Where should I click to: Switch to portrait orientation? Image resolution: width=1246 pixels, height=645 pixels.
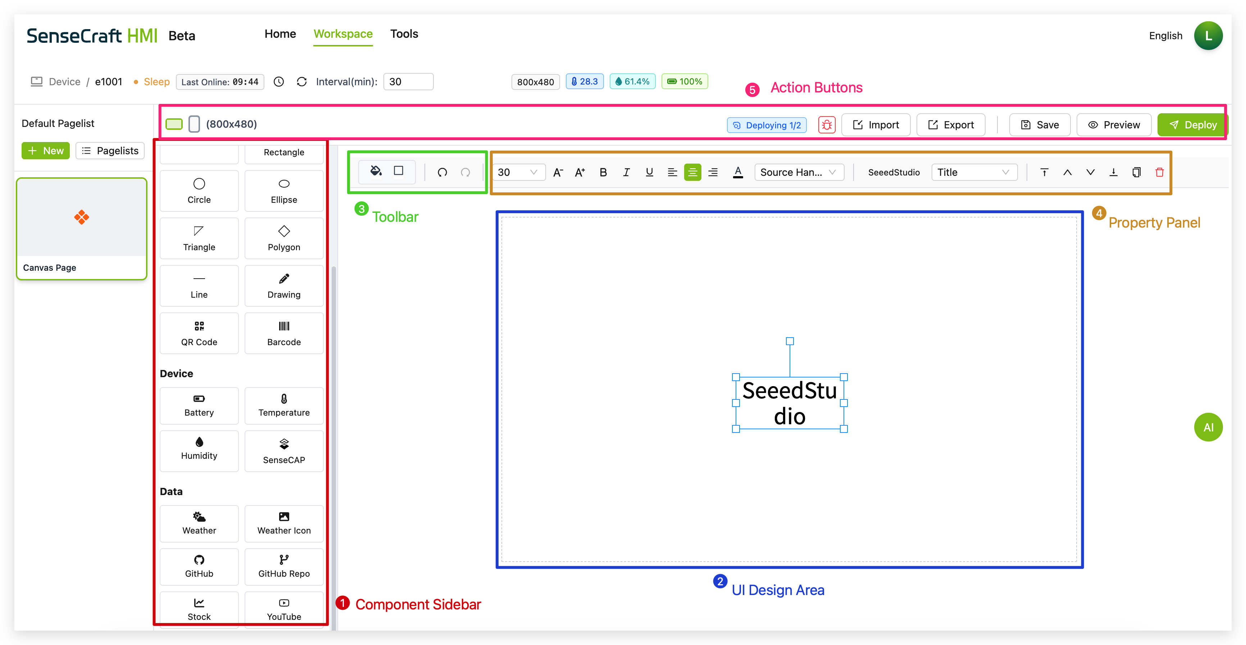(x=194, y=124)
